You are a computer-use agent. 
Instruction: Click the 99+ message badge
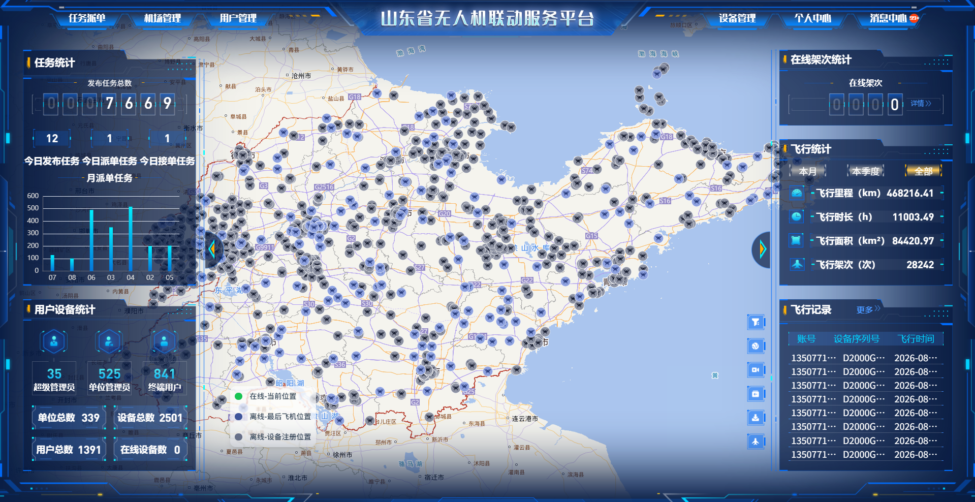pyautogui.click(x=914, y=18)
